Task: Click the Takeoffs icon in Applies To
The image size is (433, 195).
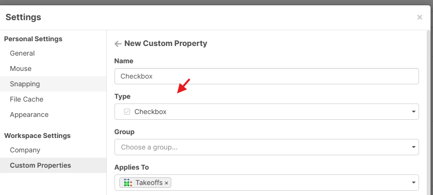Action: click(x=127, y=183)
